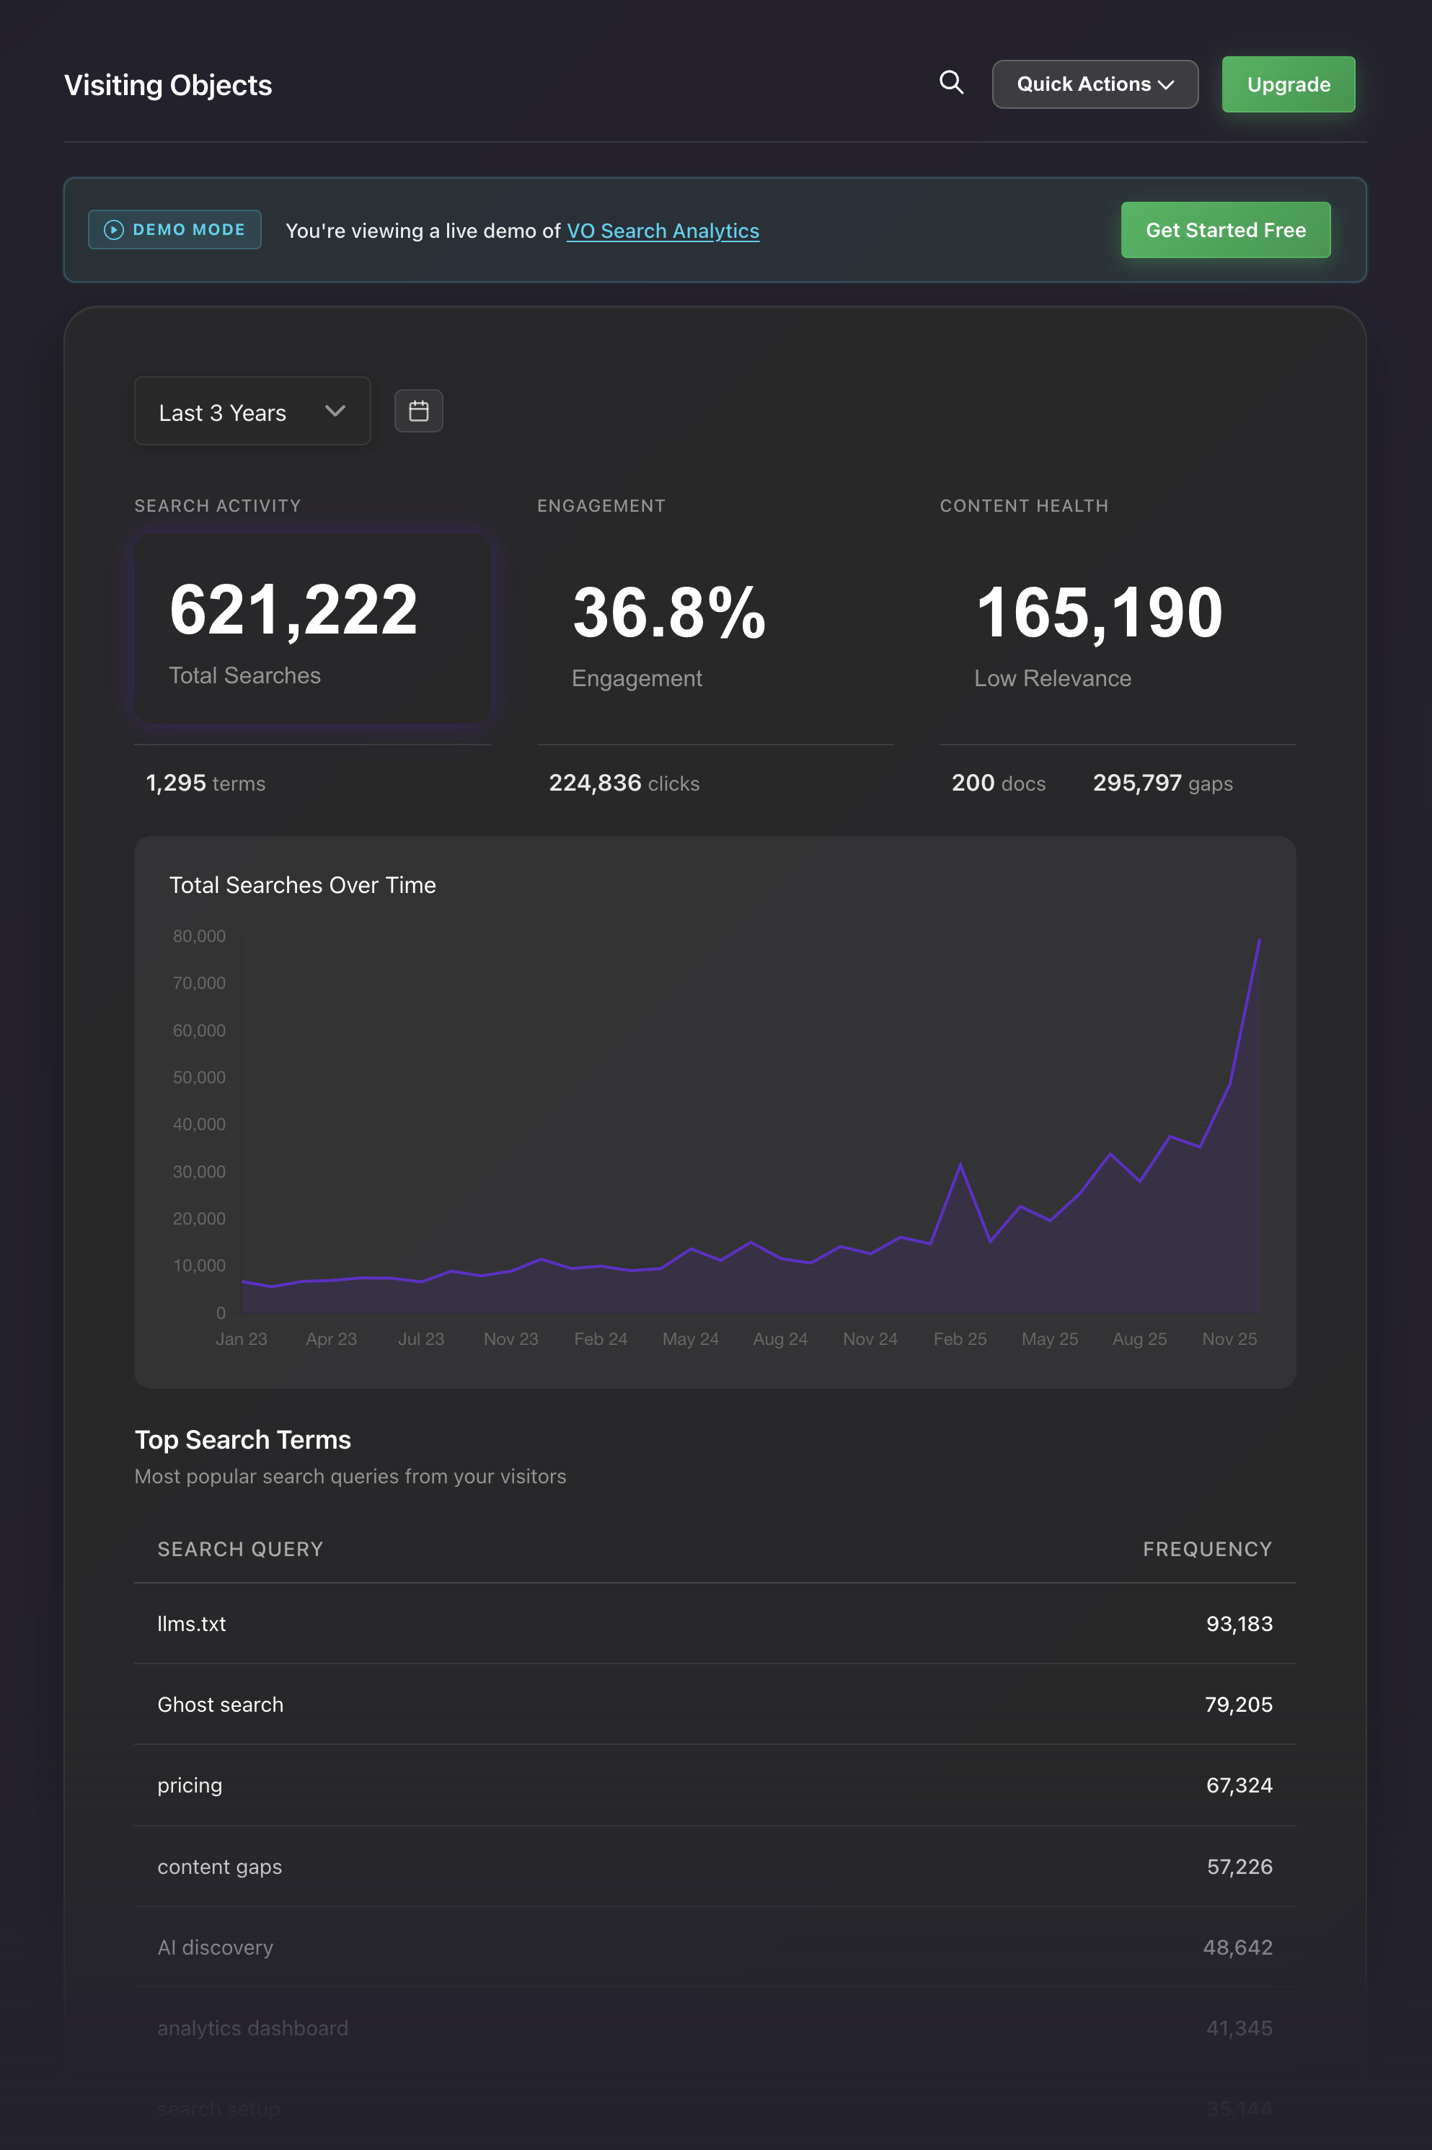Screen dimensions: 1432x2150
Task: Click the Get Started Free button
Action: 1224,230
